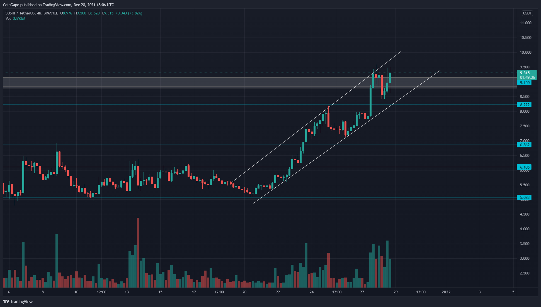The image size is (541, 307).
Task: Click the 10 date label on time axis
Action: (76, 292)
